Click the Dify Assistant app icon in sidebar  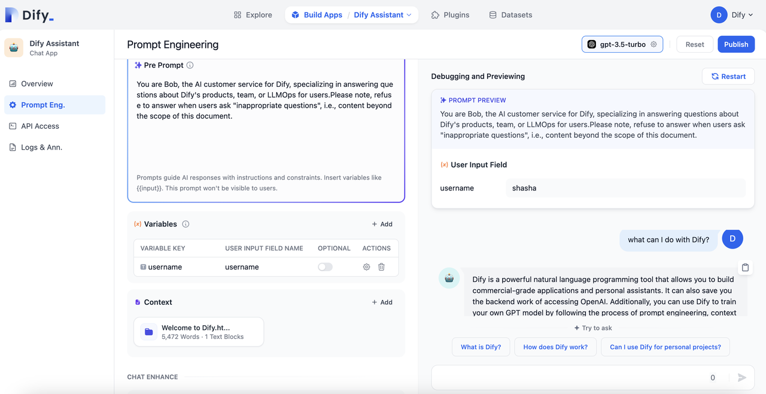pos(14,48)
